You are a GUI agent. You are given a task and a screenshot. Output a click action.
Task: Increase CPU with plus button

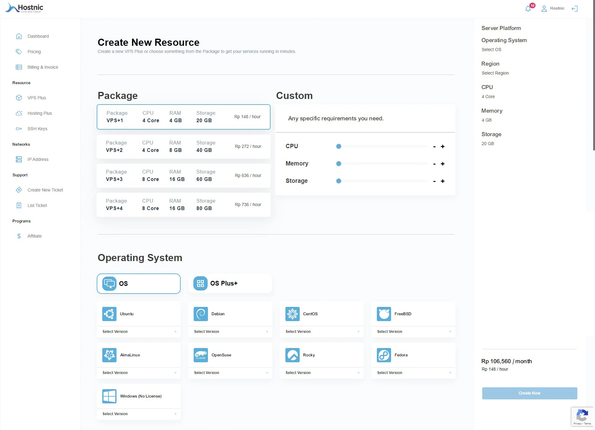[443, 147]
